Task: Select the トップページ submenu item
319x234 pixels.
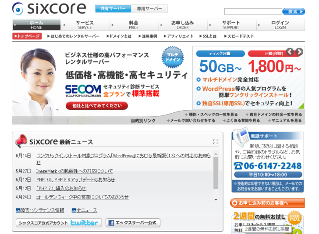Action: coord(27,36)
